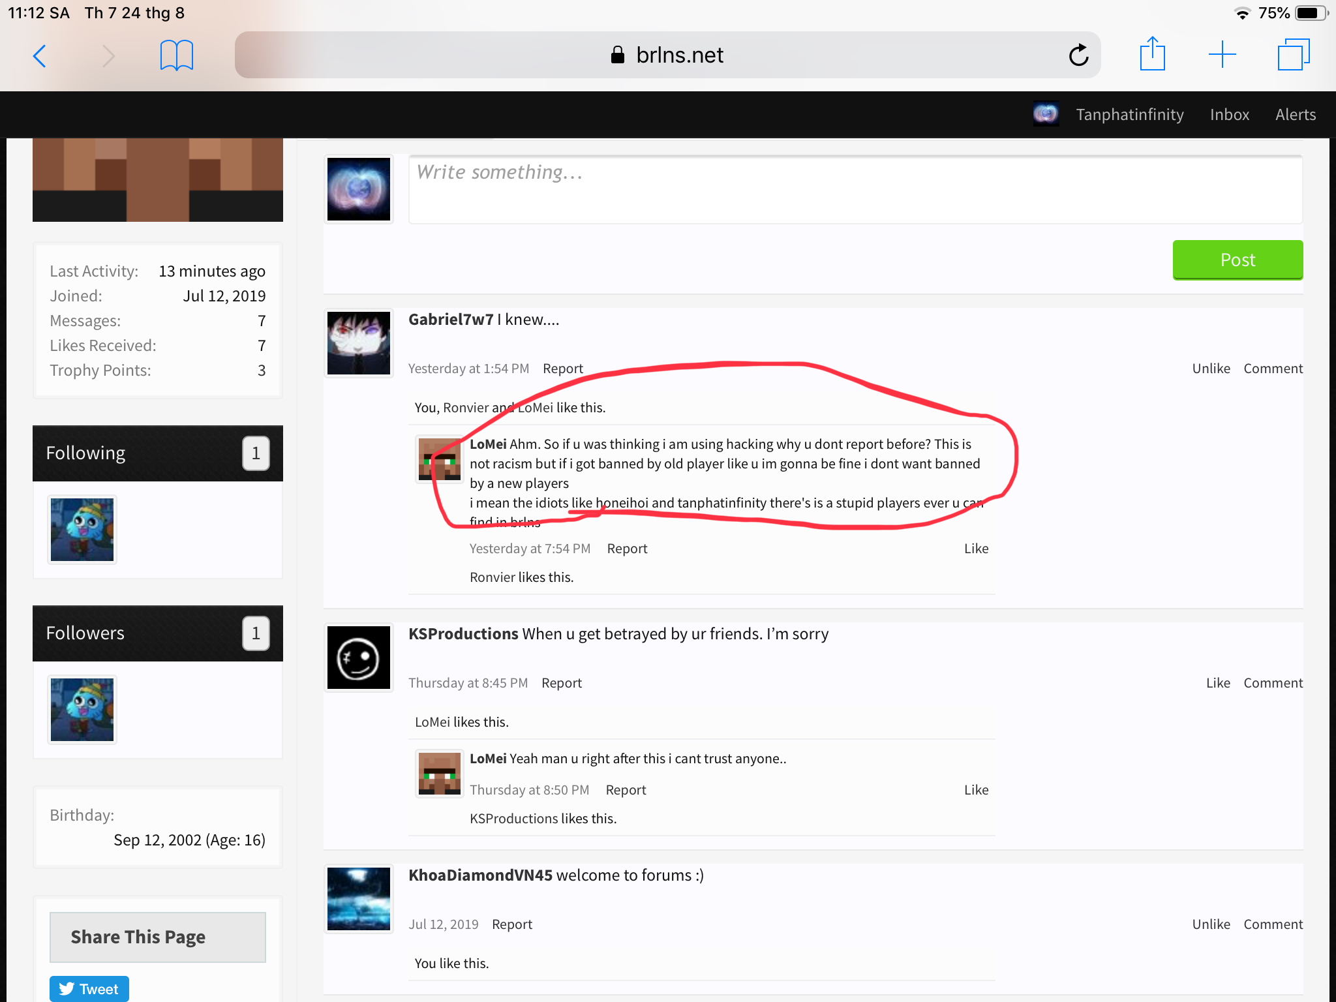Go back with the Safari back arrow
The image size is (1336, 1002).
(40, 55)
